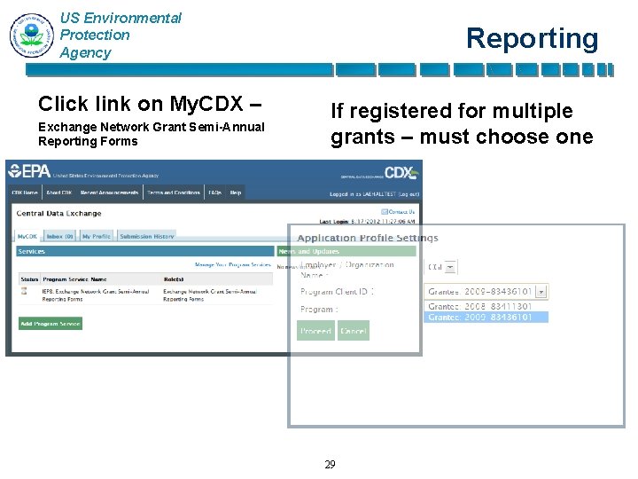This screenshot has width=638, height=479.
Task: Switch to the Submission History tab
Action: click(147, 236)
